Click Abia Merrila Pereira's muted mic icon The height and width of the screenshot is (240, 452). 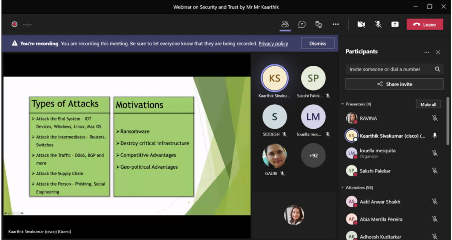coord(435,219)
